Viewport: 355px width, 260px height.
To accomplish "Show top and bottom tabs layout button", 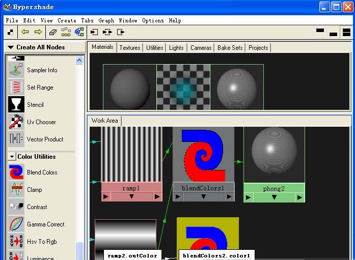I will click(346, 32).
